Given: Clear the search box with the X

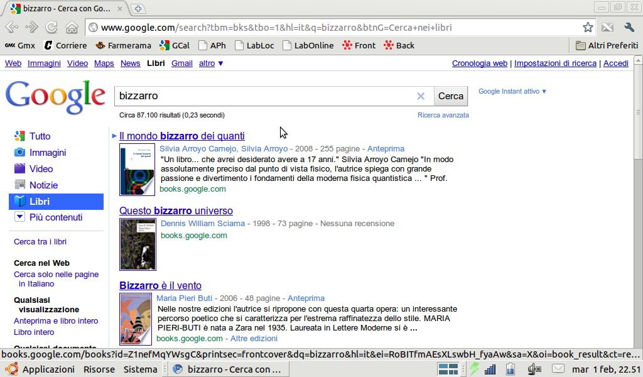Looking at the screenshot, I should coord(421,96).
